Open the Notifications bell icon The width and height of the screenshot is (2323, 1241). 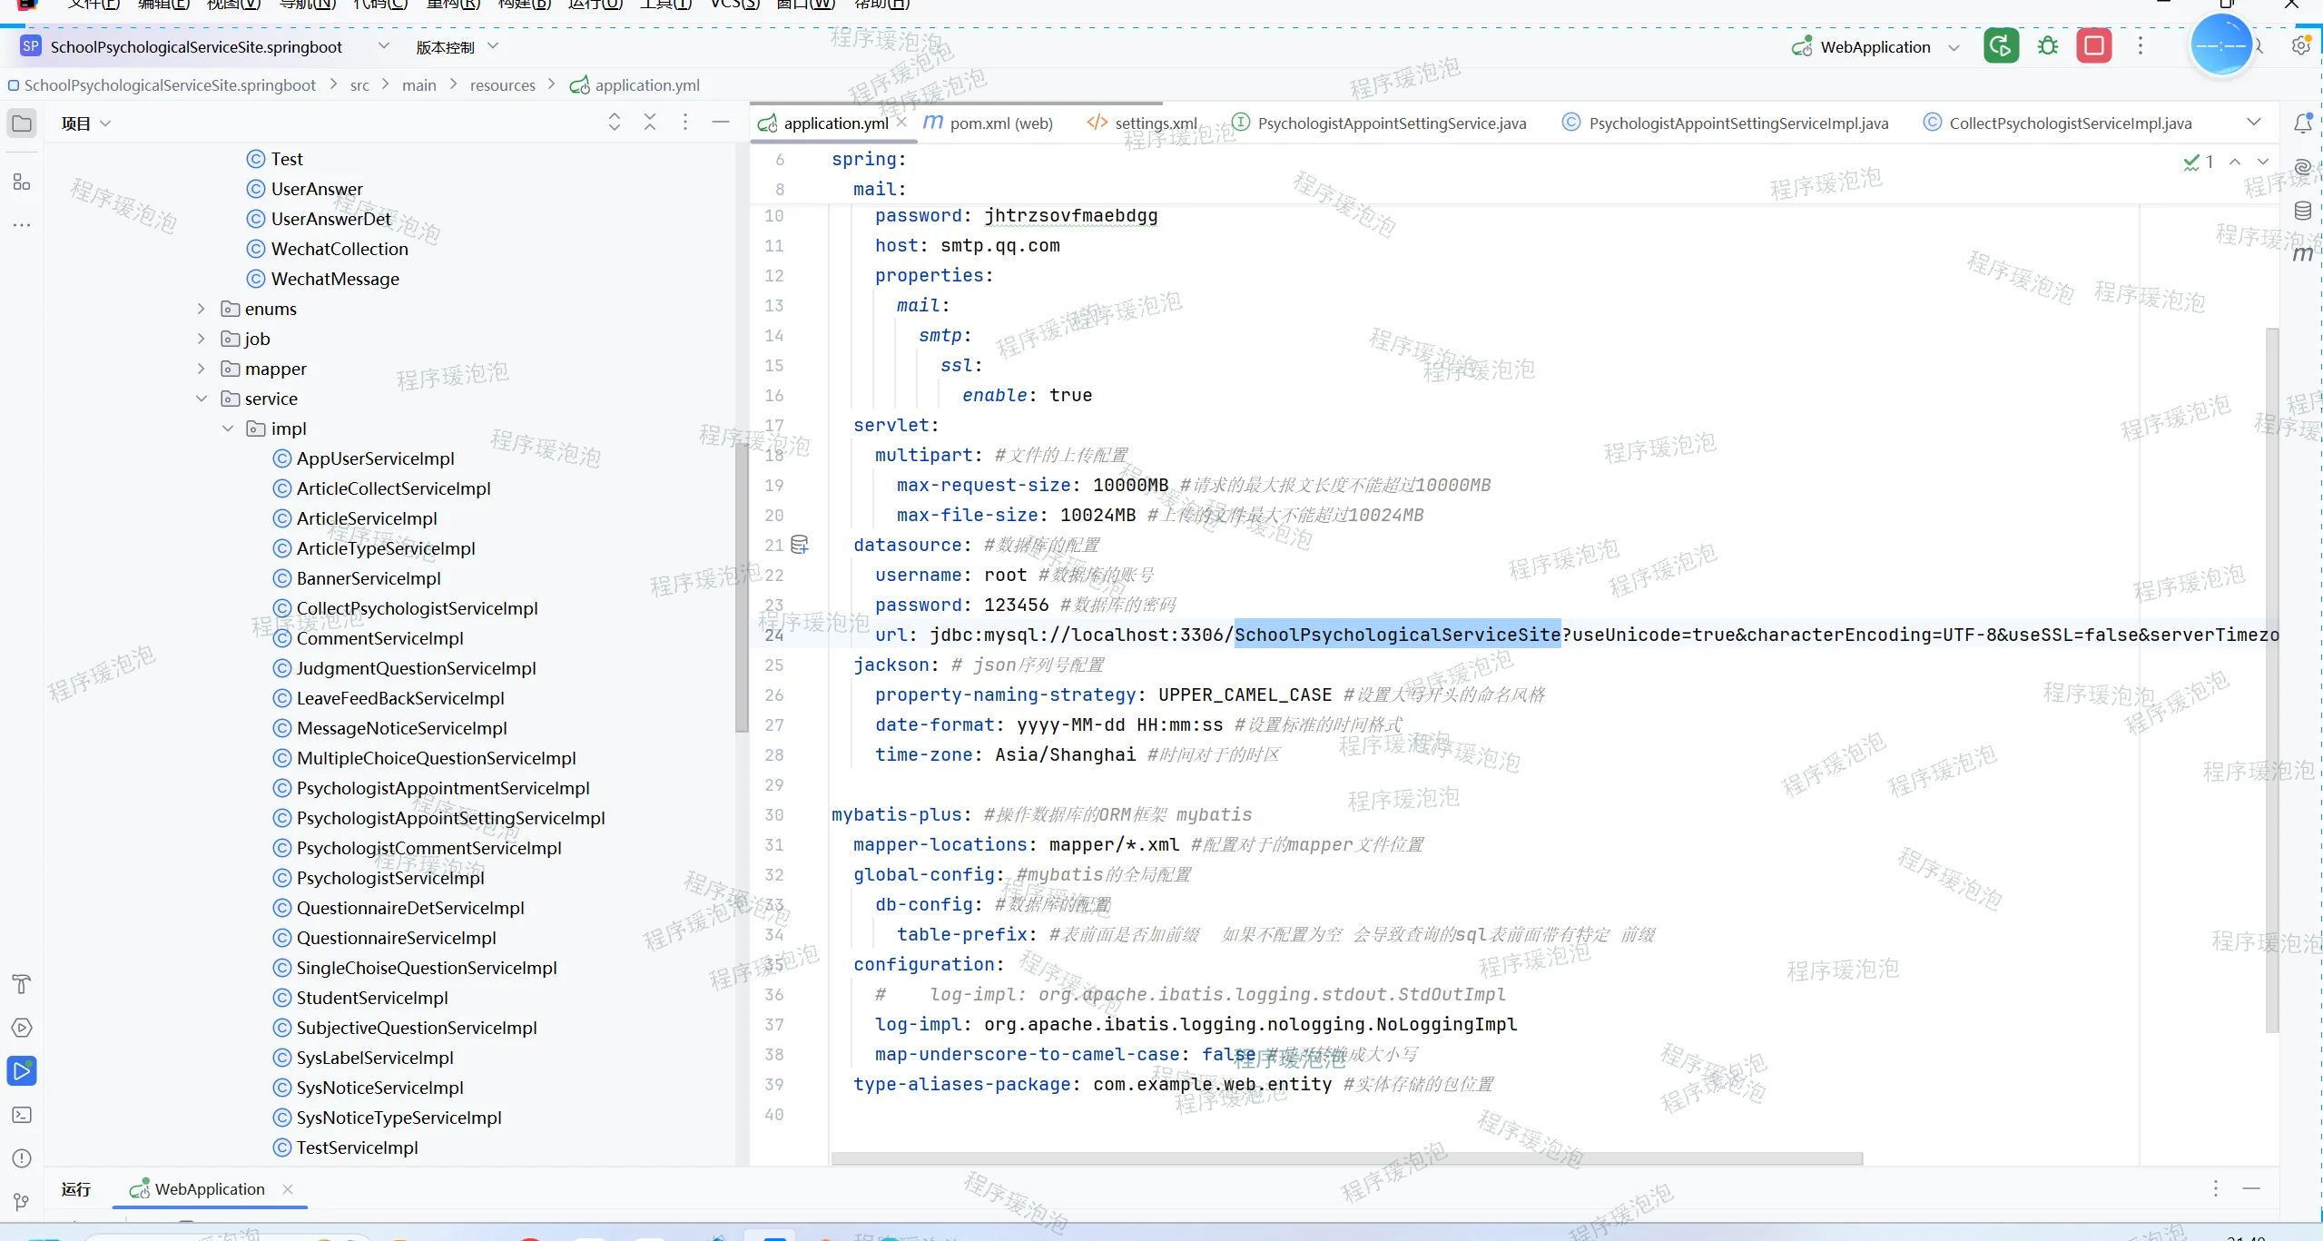tap(2302, 123)
